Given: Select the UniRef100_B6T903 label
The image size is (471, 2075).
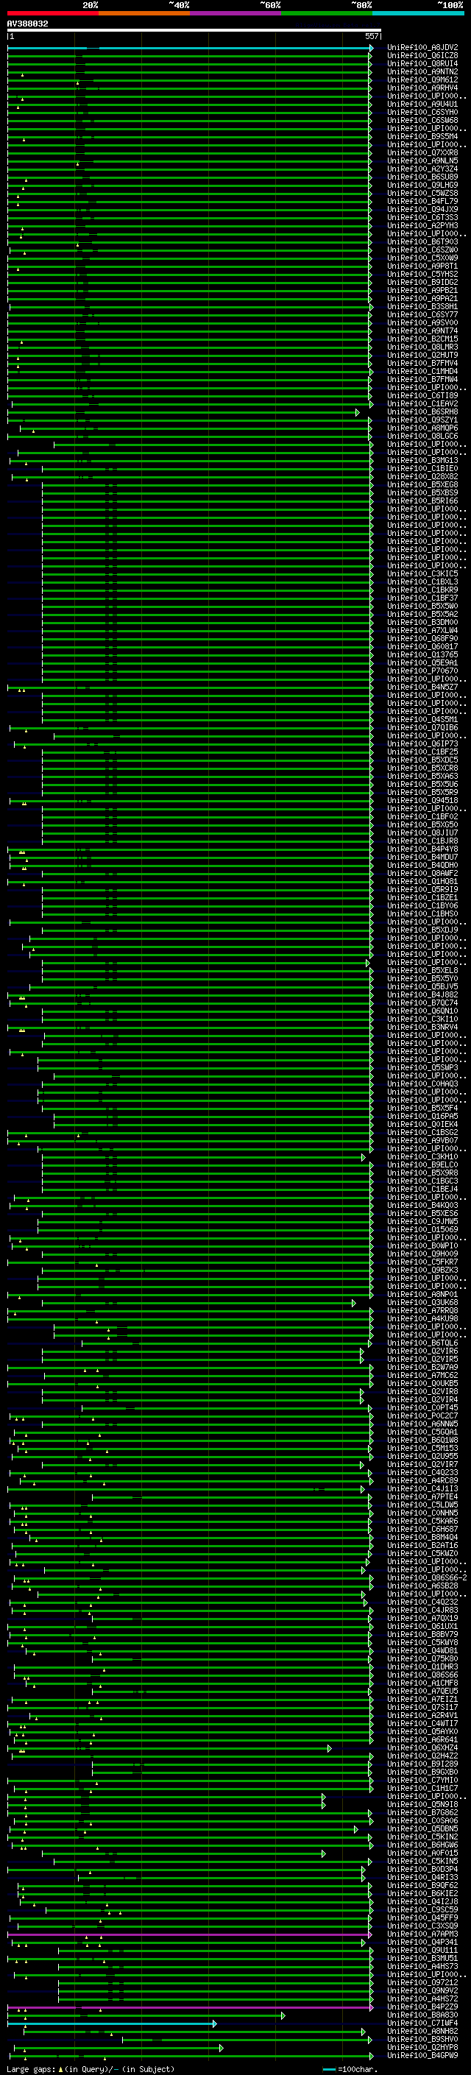Looking at the screenshot, I should coord(422,241).
